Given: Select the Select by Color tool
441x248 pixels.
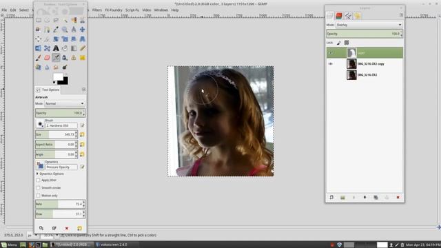Looking at the screenshot, I should click(x=74, y=20).
